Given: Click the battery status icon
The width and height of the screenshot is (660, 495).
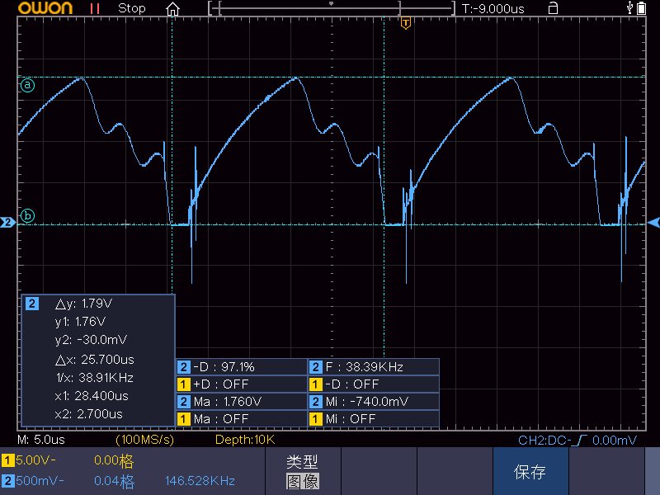Looking at the screenshot, I should click(x=641, y=8).
